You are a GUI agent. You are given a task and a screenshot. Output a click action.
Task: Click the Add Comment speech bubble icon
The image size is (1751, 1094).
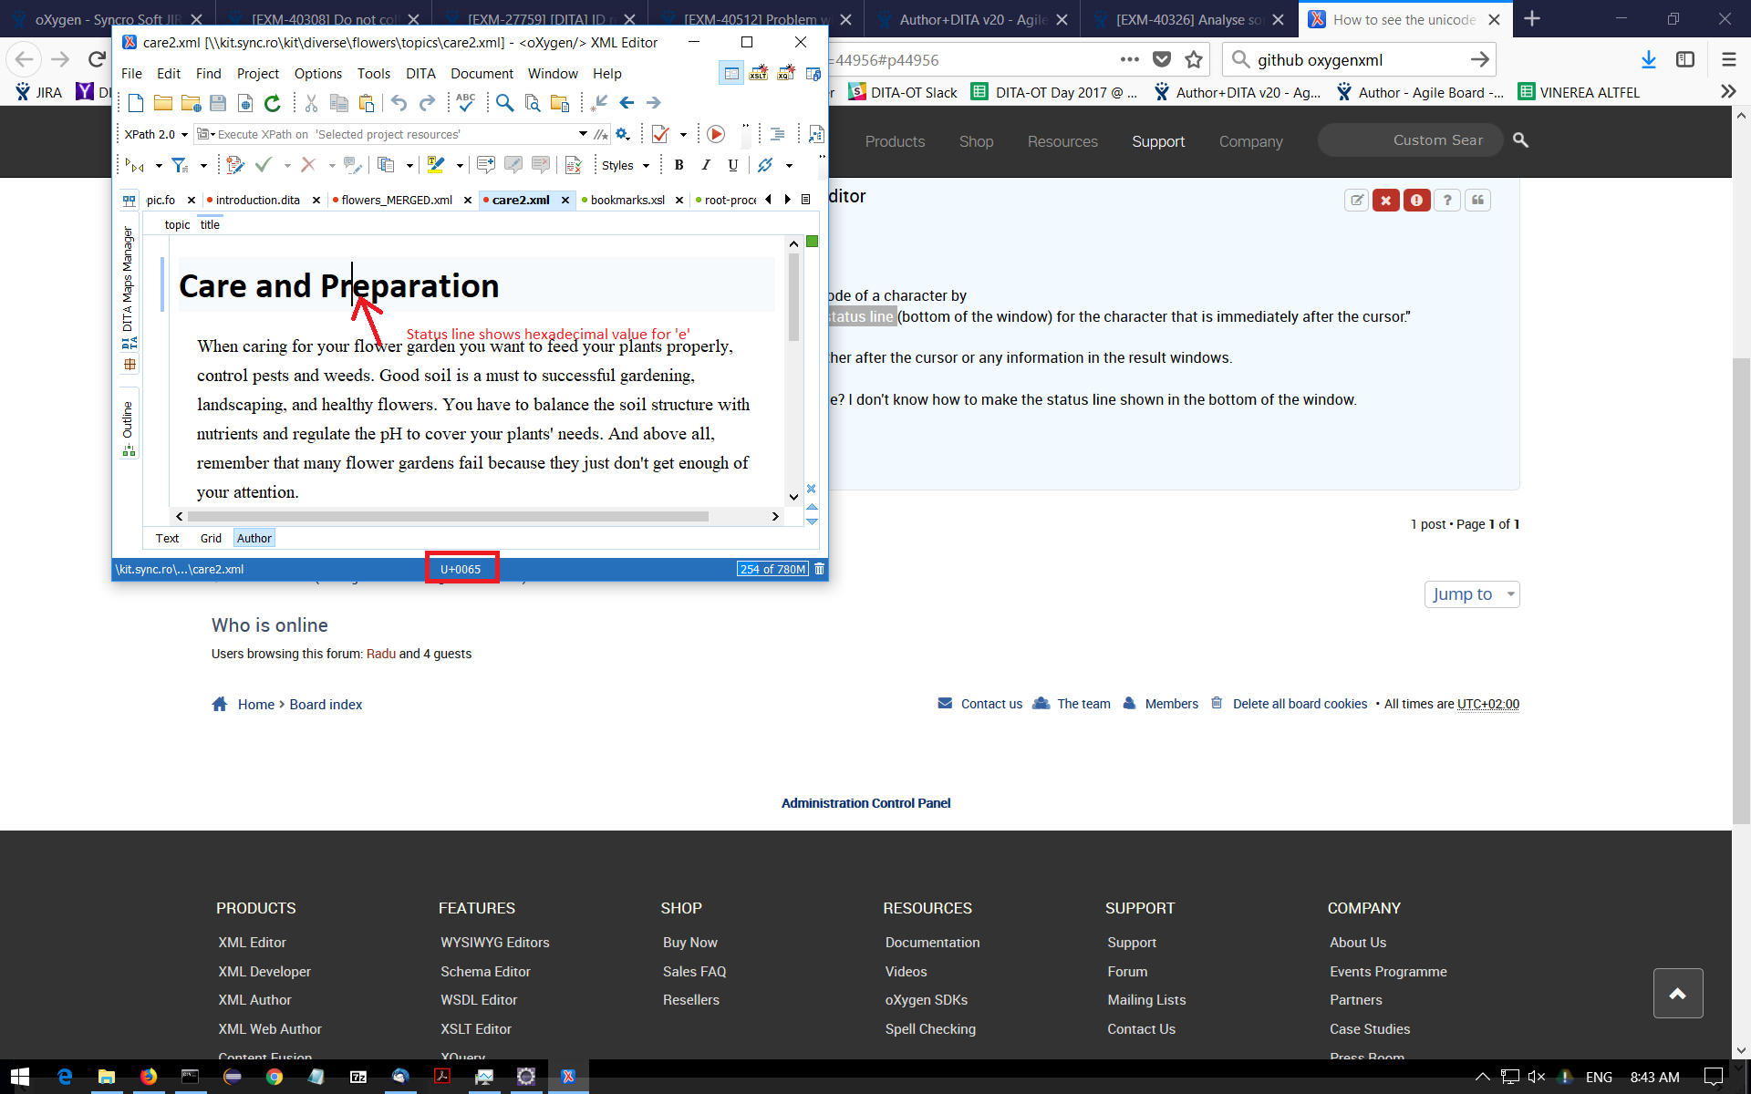[x=486, y=165]
